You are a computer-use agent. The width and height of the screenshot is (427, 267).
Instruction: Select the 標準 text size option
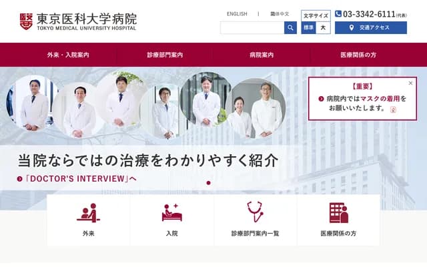[308, 27]
